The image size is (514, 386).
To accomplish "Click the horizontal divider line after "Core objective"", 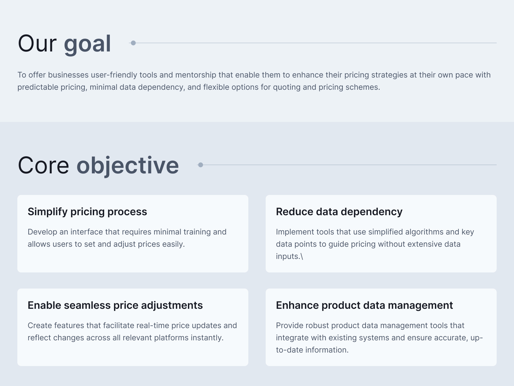I will tap(349, 165).
